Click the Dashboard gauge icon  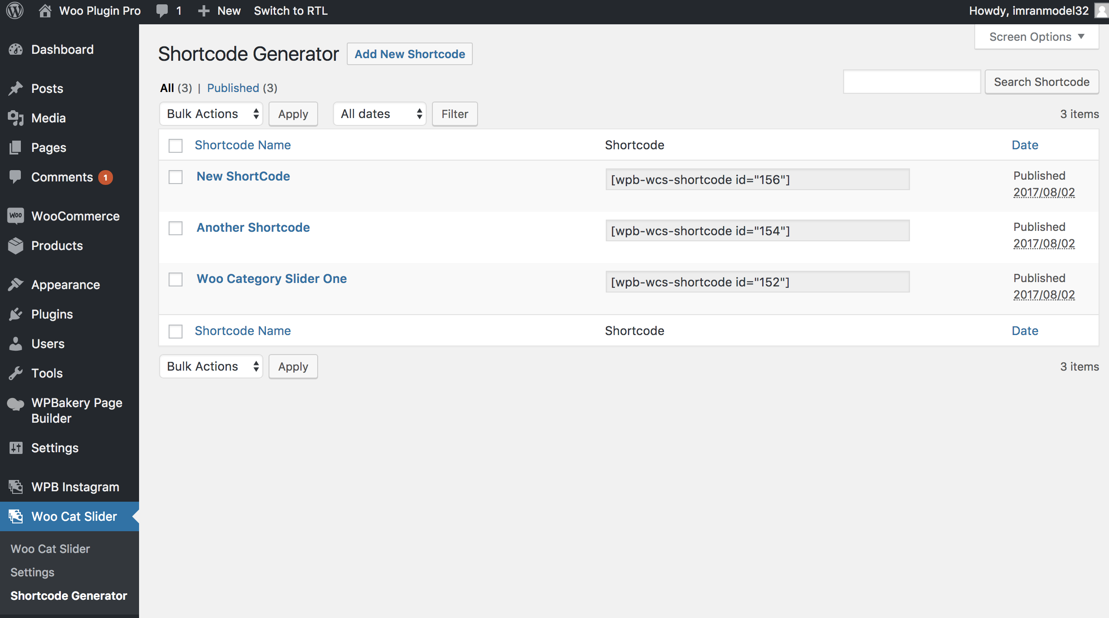(x=16, y=49)
